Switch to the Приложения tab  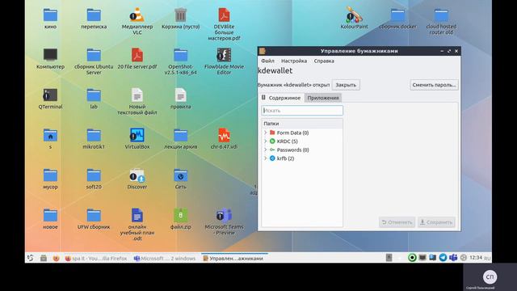(323, 98)
